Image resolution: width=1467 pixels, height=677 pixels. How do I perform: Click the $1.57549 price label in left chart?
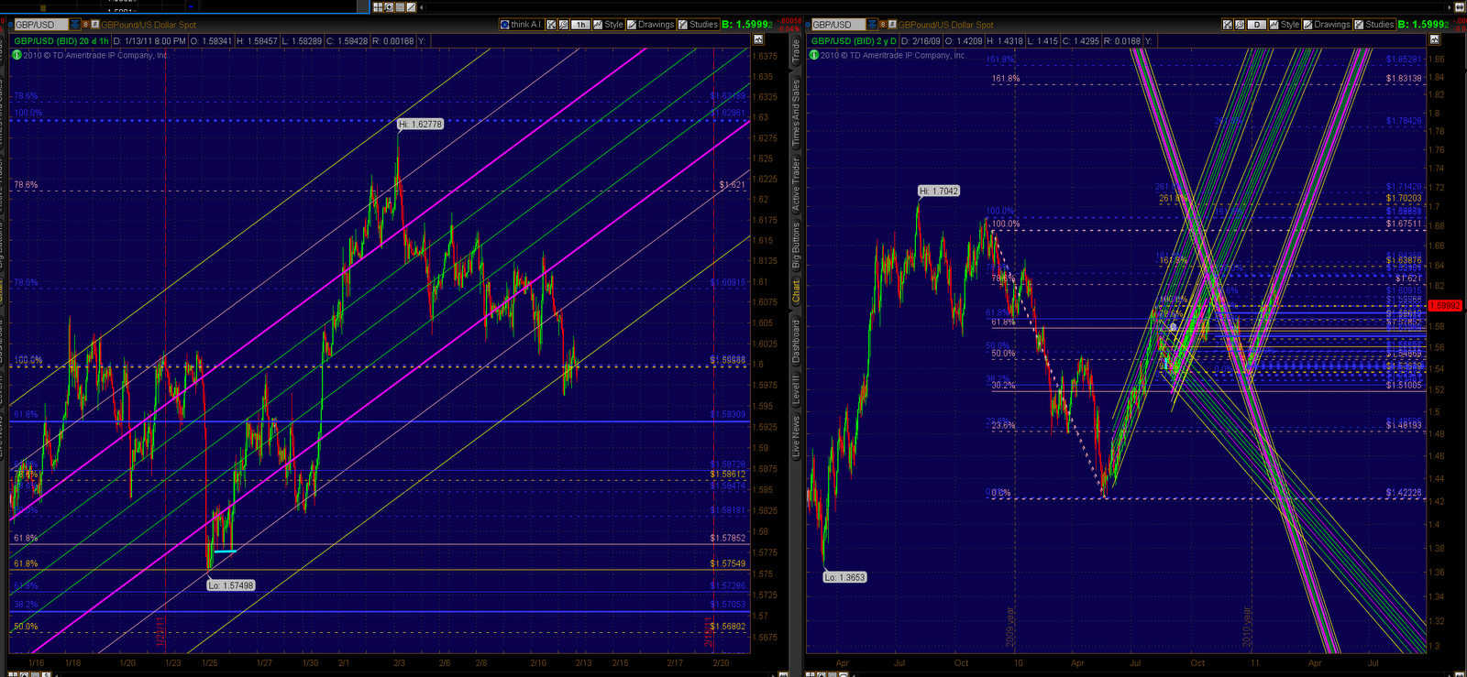[728, 563]
